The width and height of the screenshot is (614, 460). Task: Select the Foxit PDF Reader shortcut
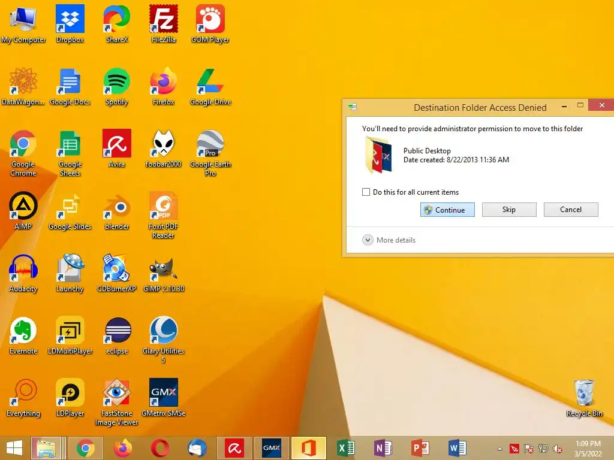point(163,216)
